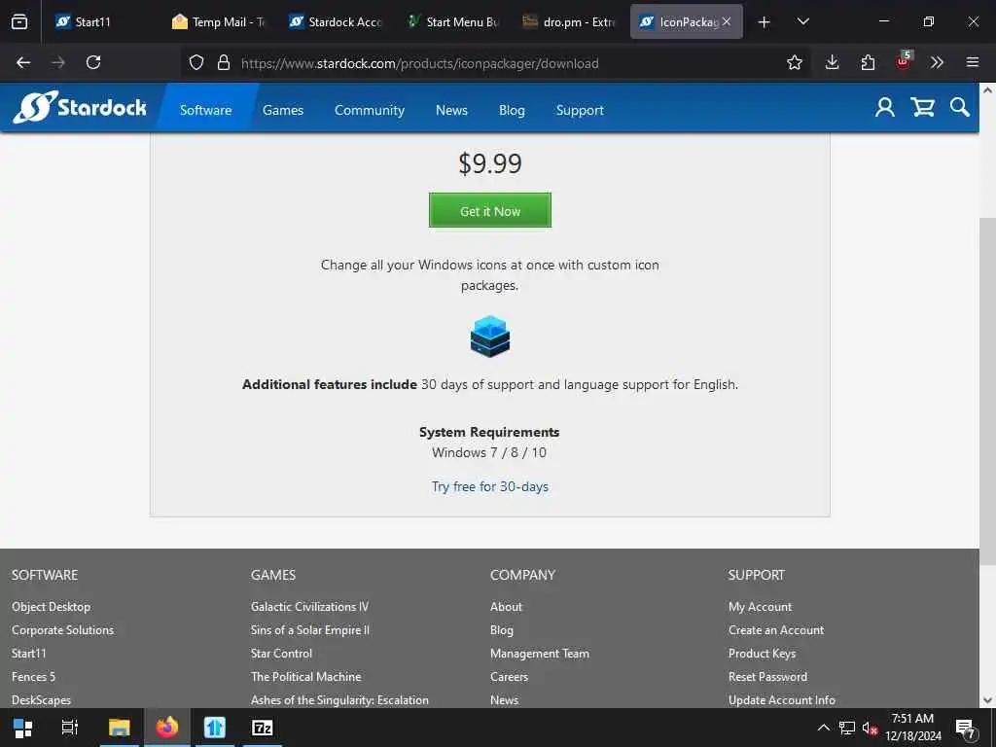Open the About company link
The height and width of the screenshot is (747, 996).
506,607
